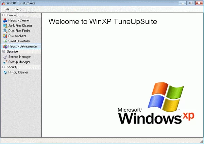Click the Disk Analyzer icon
204x144 pixels.
pos(5,36)
